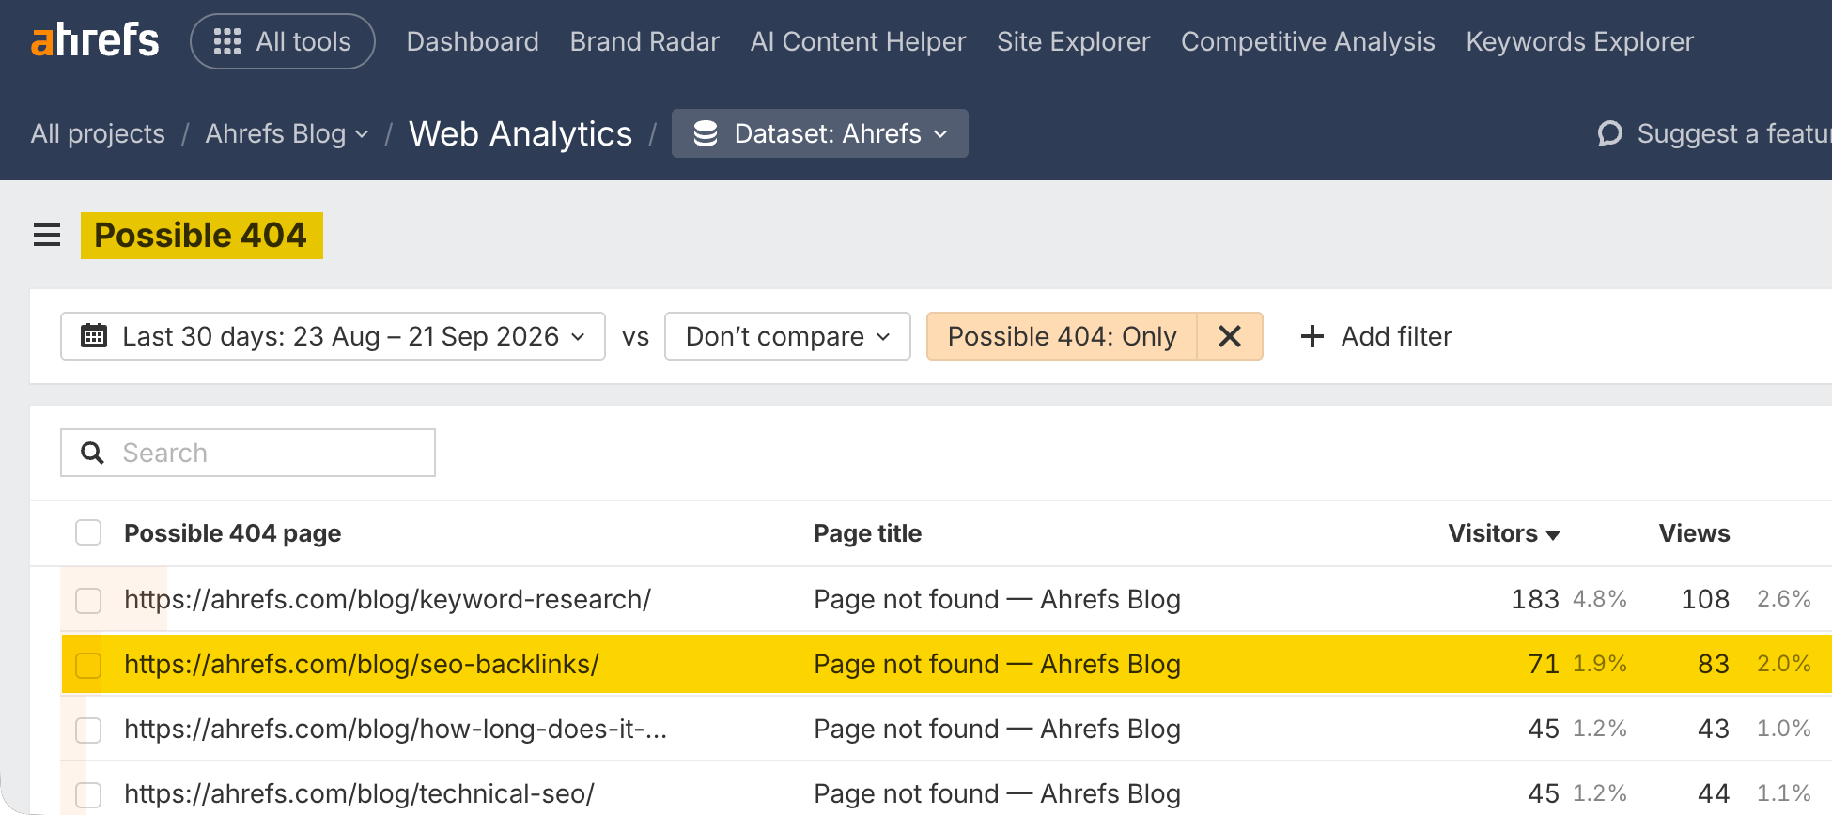Click views value 83
1832x815 pixels.
pyautogui.click(x=1714, y=664)
